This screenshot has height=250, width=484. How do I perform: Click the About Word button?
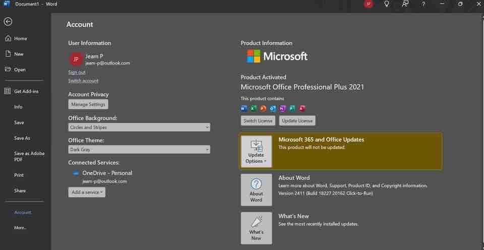click(256, 190)
